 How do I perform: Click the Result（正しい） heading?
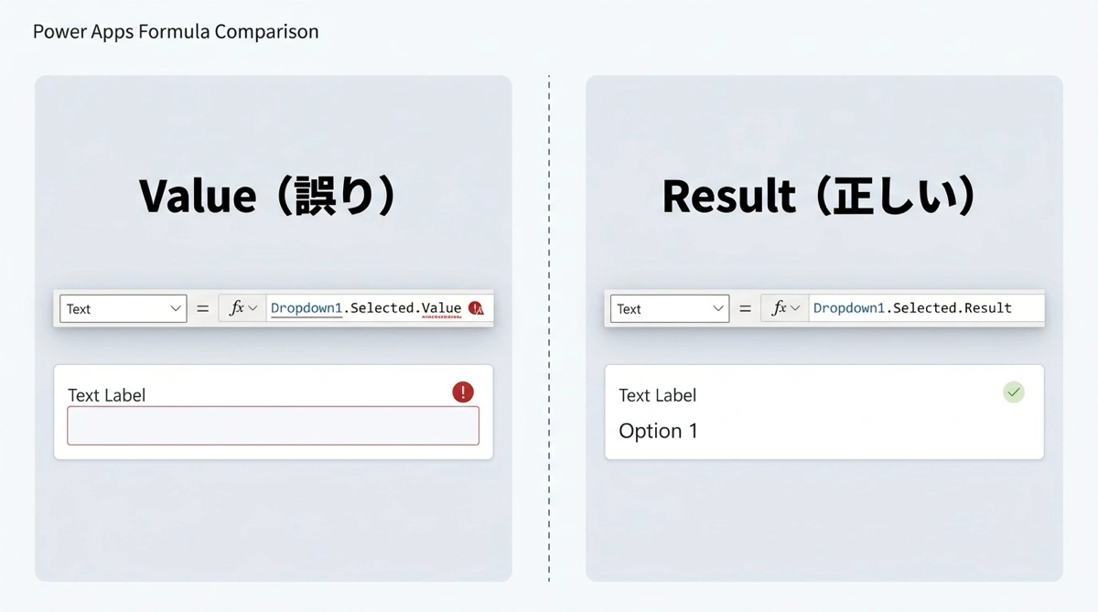pyautogui.click(x=820, y=196)
